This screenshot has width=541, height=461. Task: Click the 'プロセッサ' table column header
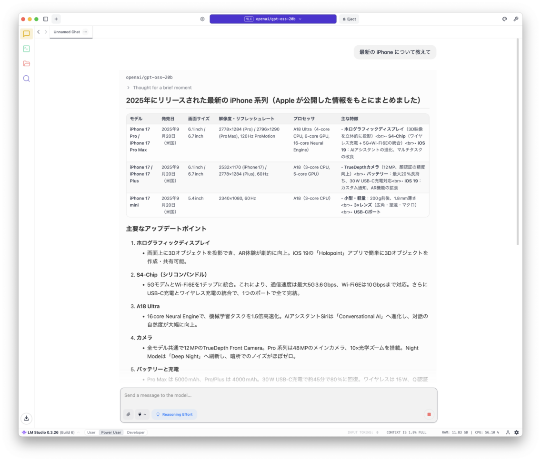304,119
